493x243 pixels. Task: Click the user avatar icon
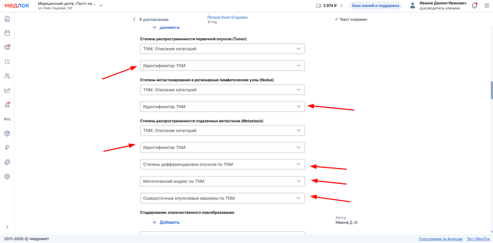point(412,6)
